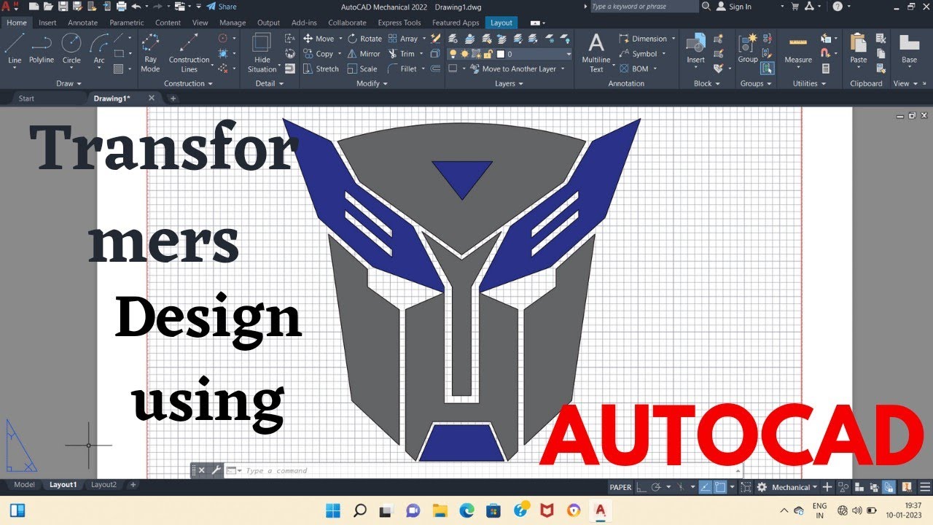Open the Quick Calculator in Utilities
933x525 pixels.
point(826,69)
